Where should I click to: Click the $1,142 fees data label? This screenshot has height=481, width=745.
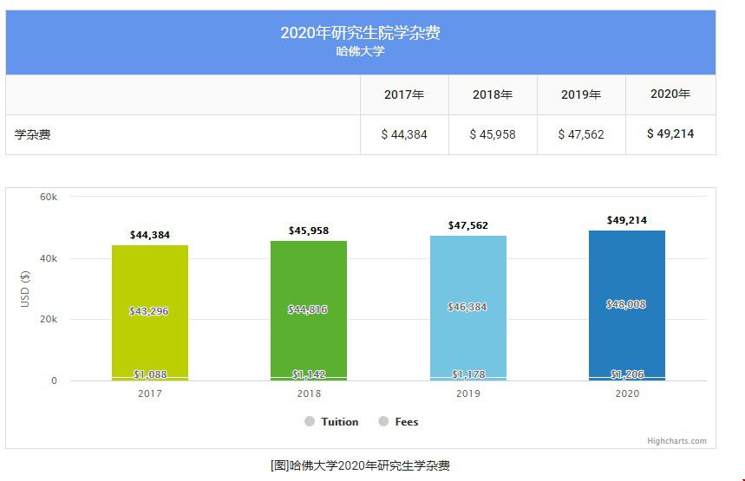pyautogui.click(x=309, y=374)
